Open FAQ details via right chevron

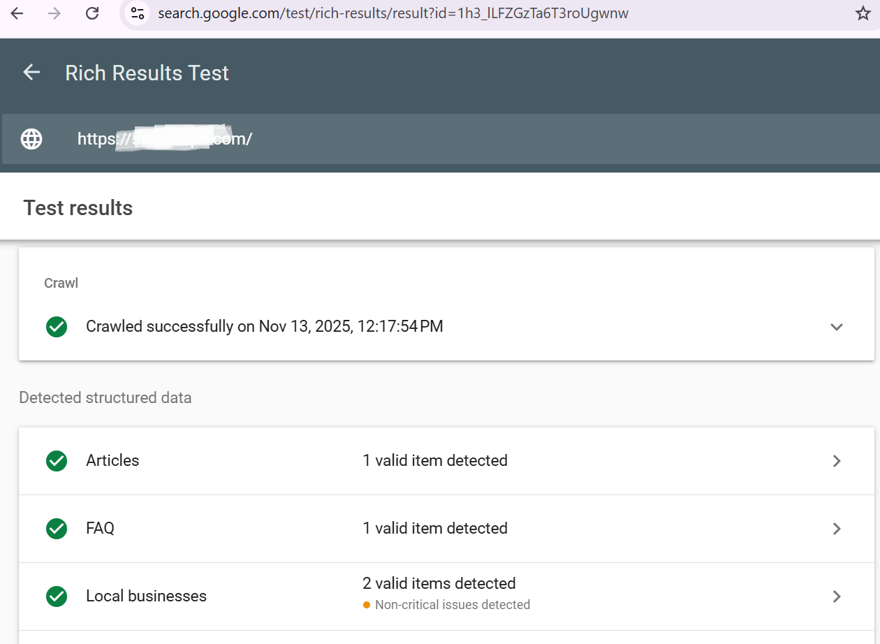click(x=836, y=529)
